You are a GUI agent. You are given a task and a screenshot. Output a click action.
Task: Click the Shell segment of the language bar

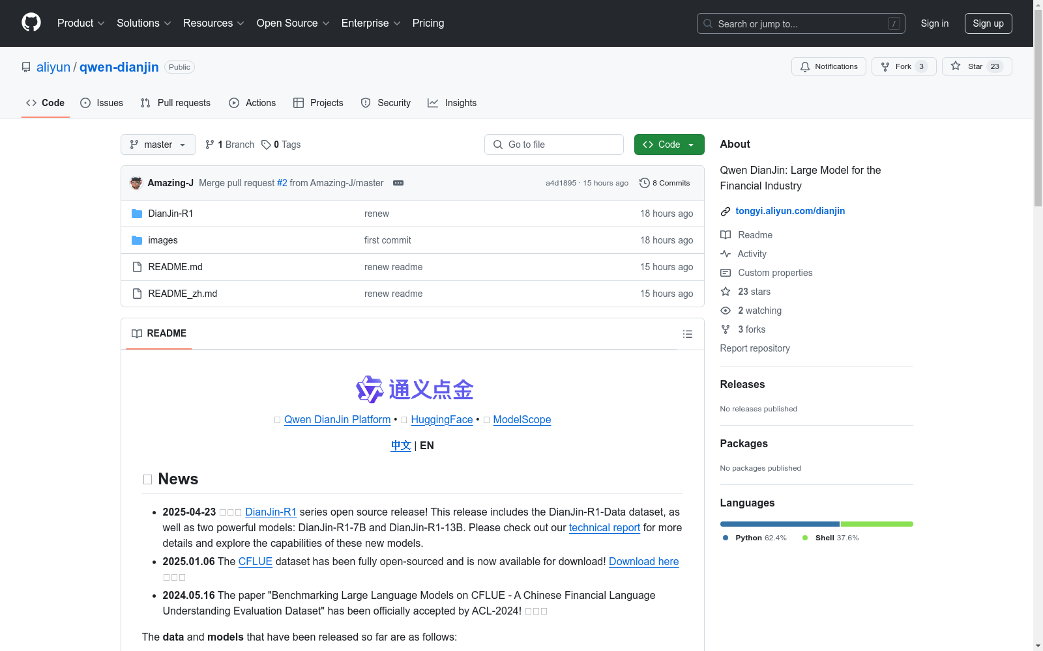tap(877, 524)
